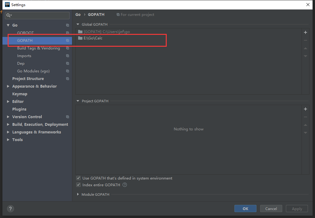Image resolution: width=315 pixels, height=218 pixels.
Task: Click the search magnifier icon
Action: (x=9, y=15)
